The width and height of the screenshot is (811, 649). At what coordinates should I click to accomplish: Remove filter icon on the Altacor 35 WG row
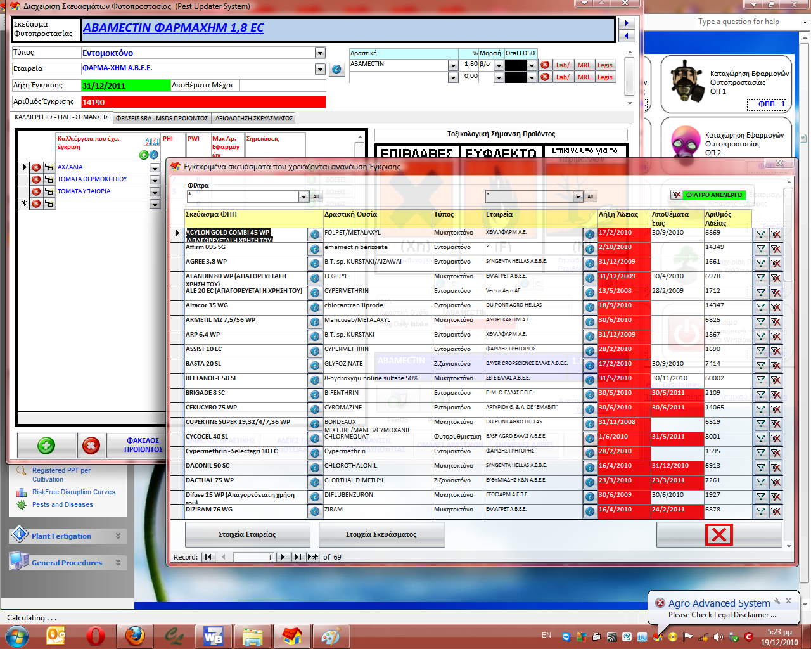click(x=776, y=307)
